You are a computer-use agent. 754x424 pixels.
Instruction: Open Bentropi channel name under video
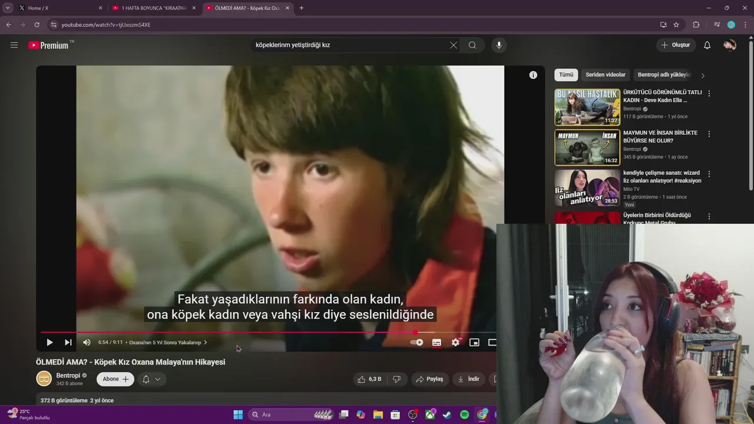coord(68,376)
